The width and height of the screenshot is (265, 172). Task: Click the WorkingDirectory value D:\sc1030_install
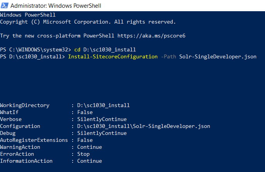(103, 106)
